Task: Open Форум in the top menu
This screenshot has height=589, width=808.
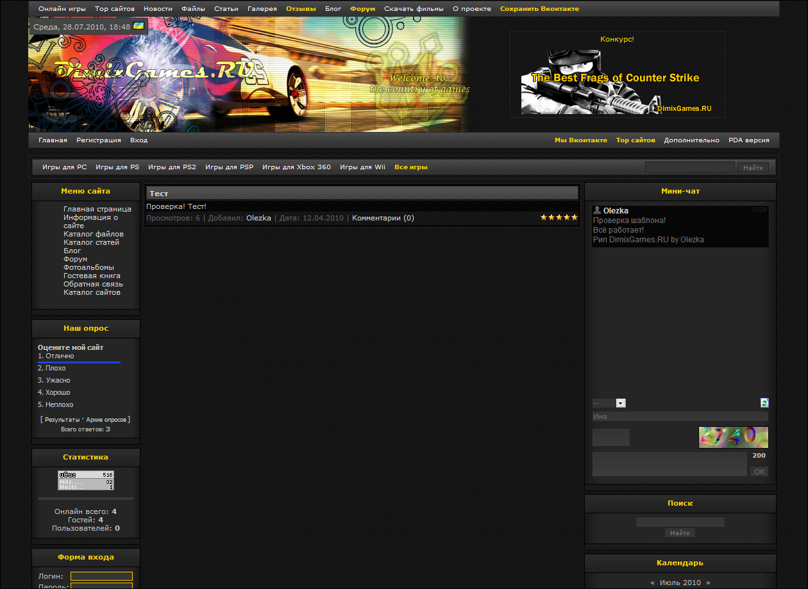Action: tap(362, 9)
